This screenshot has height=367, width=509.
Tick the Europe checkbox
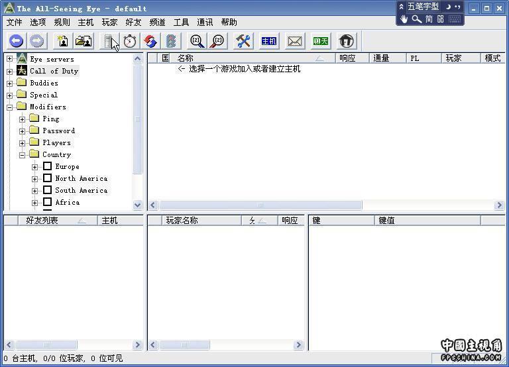48,166
